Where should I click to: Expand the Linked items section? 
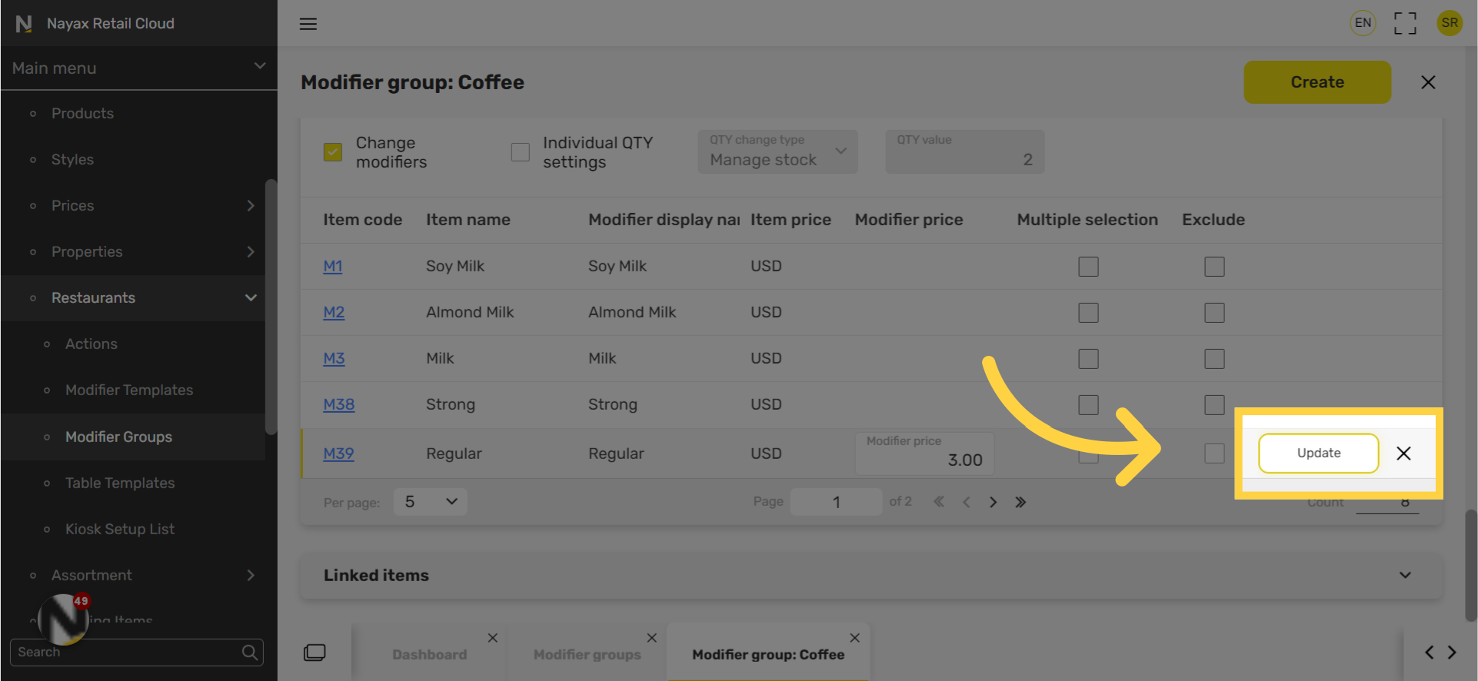[870, 575]
